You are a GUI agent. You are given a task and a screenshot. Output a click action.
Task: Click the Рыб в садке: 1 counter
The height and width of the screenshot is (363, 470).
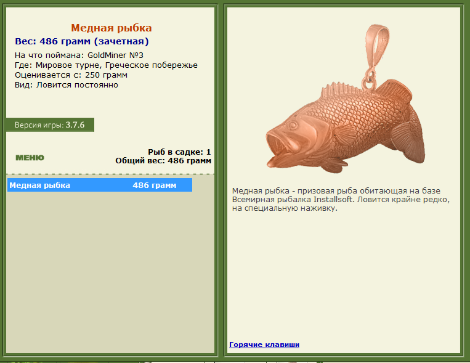click(179, 152)
